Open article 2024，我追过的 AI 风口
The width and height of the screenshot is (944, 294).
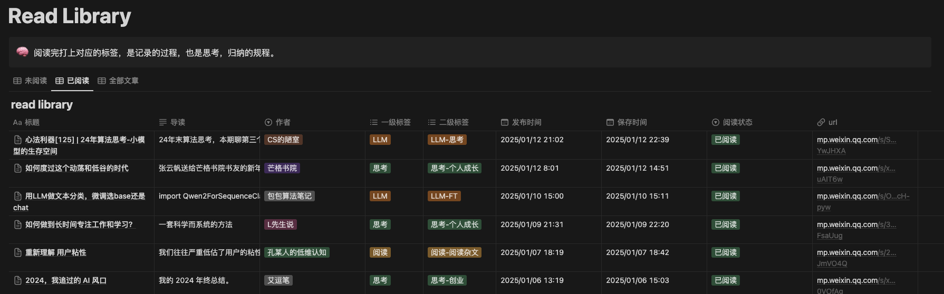point(66,281)
